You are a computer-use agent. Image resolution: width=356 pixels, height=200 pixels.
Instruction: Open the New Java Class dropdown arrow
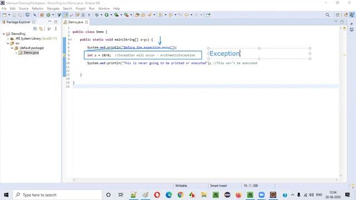[x=53, y=15]
